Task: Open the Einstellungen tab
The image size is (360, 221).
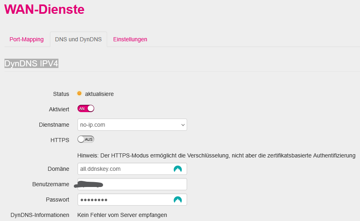Action: click(130, 39)
